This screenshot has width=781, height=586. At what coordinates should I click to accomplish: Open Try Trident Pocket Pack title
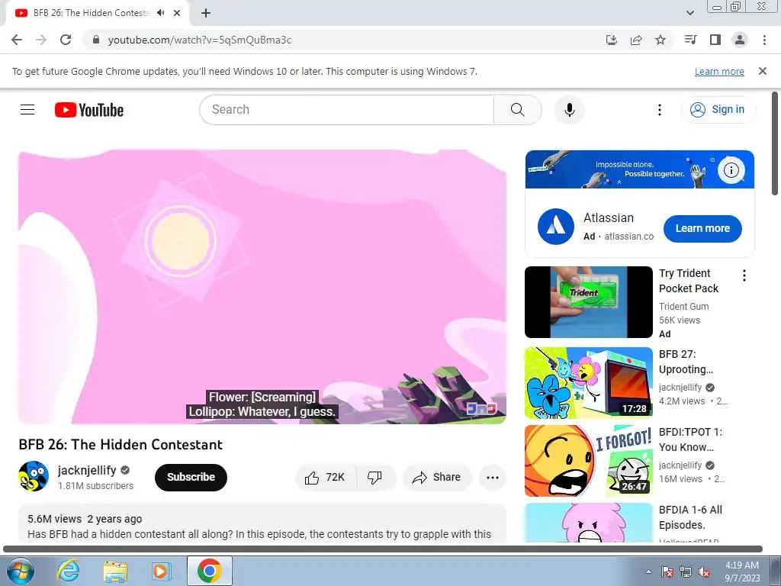[x=689, y=281]
